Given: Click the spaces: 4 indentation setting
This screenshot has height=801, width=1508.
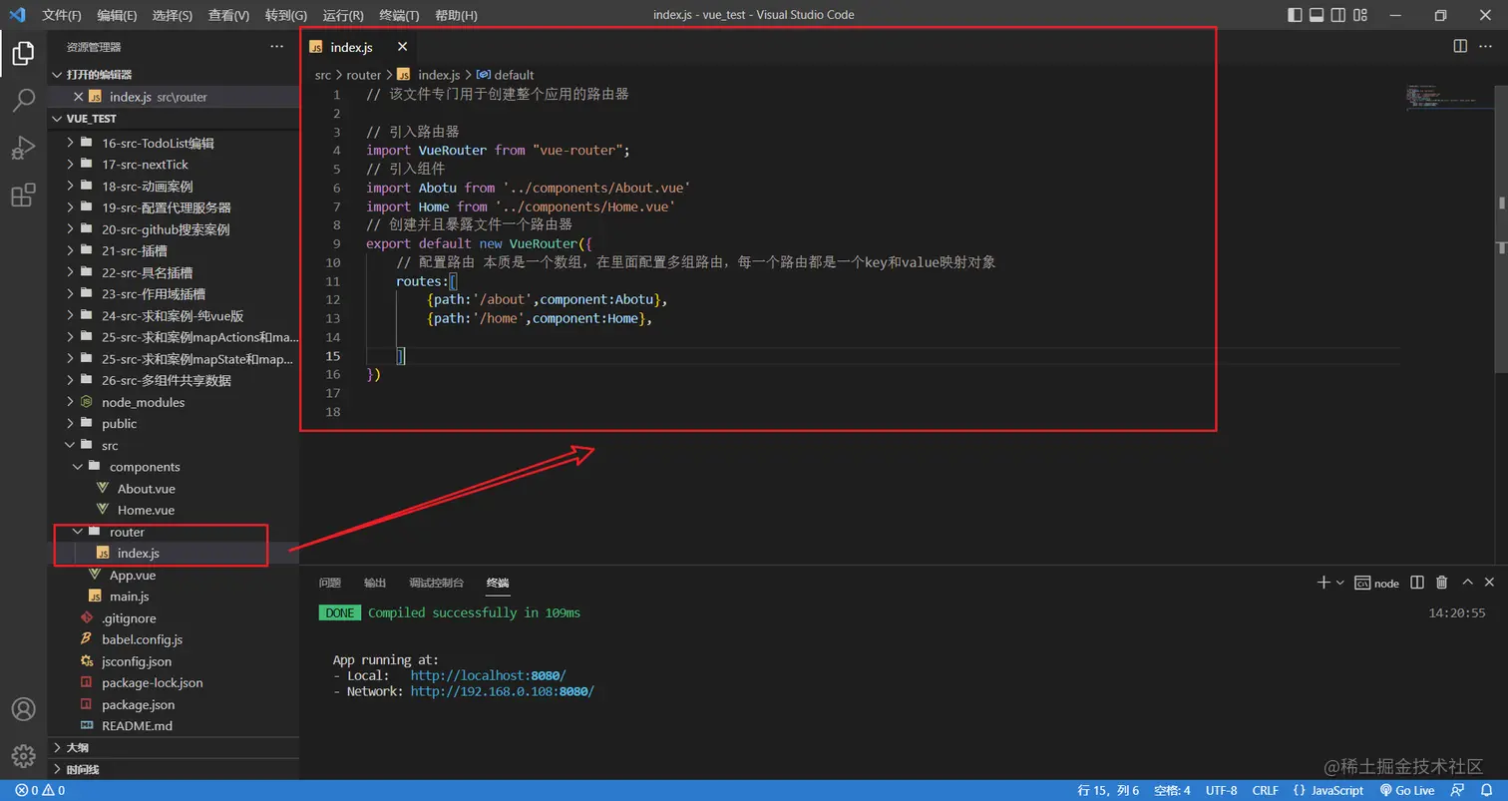Looking at the screenshot, I should (x=1172, y=790).
